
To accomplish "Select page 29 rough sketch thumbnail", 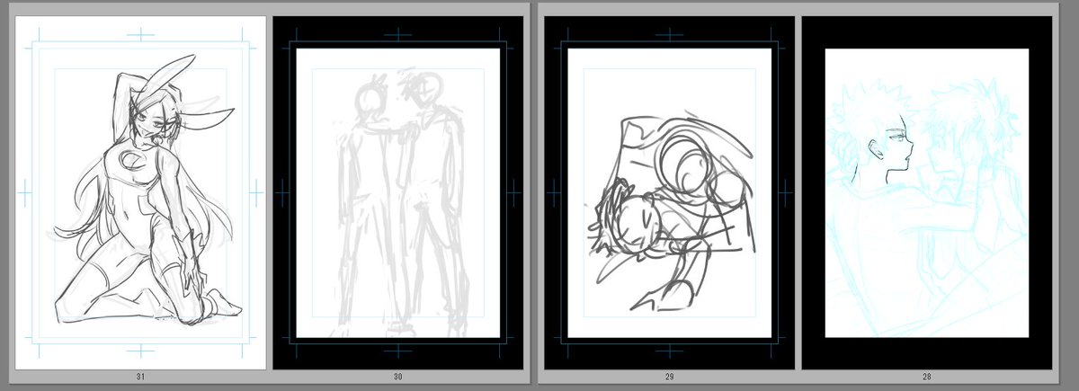I will (669, 192).
